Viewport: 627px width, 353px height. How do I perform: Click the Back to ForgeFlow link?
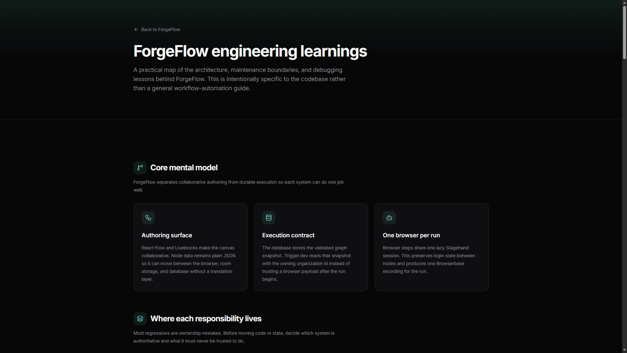pyautogui.click(x=157, y=29)
